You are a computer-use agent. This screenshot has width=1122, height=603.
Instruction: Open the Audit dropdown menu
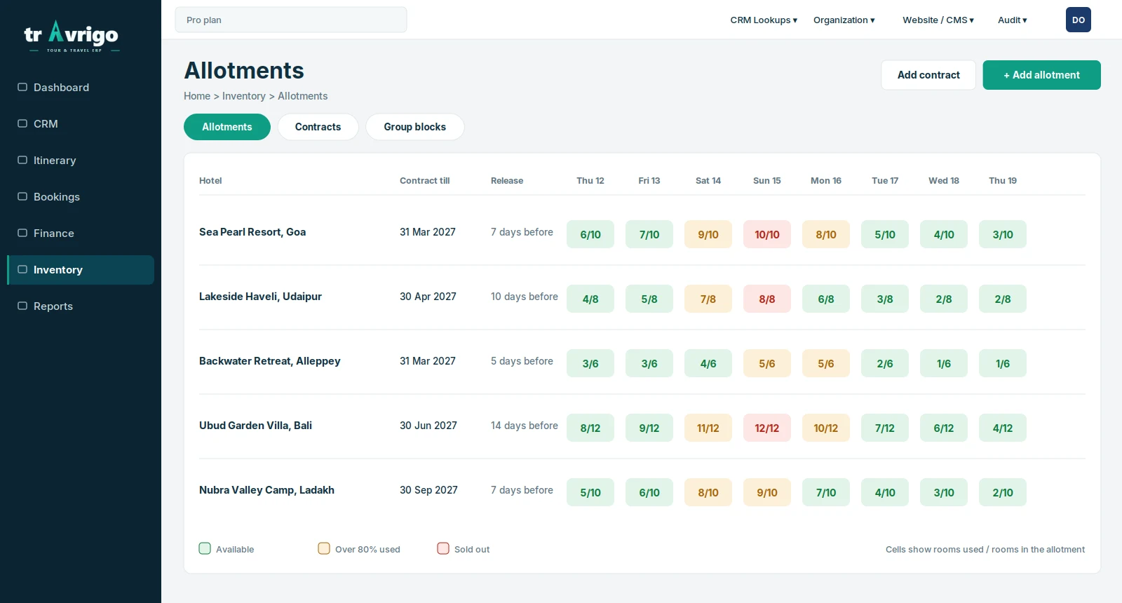click(1013, 20)
